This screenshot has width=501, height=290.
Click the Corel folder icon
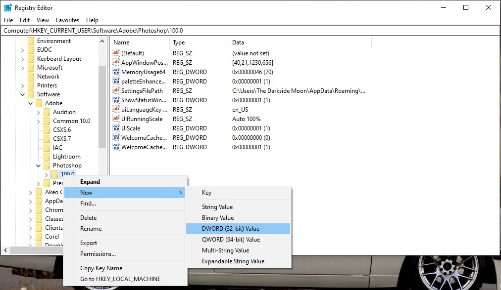(39, 237)
